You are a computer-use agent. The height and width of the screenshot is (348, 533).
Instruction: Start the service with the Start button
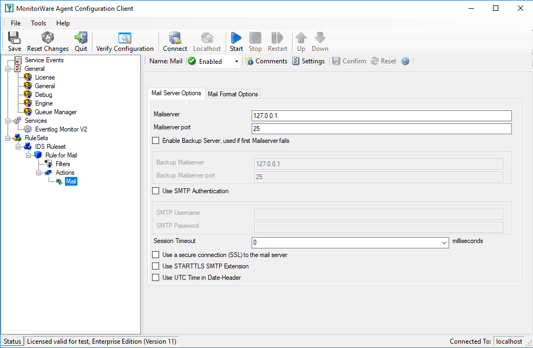click(236, 42)
